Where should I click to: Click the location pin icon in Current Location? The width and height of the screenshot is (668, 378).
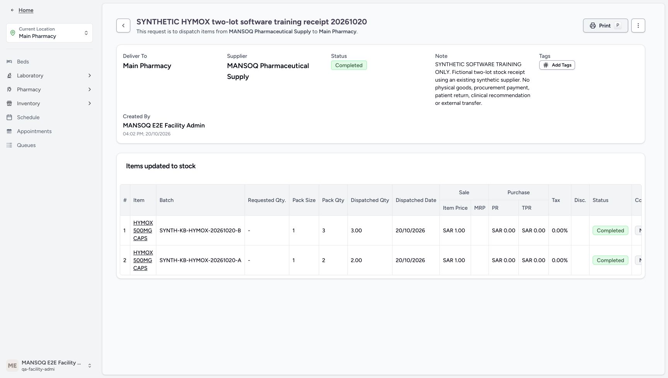coord(13,33)
